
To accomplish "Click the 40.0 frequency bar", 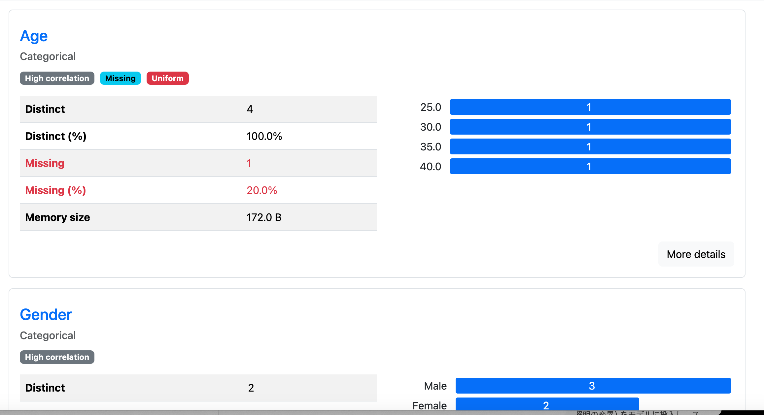I will tap(590, 167).
